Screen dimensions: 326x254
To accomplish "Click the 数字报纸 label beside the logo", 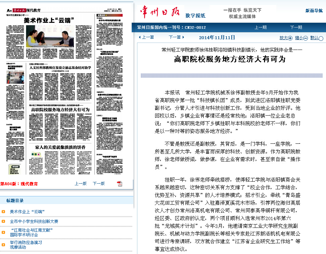I will pos(195,15).
